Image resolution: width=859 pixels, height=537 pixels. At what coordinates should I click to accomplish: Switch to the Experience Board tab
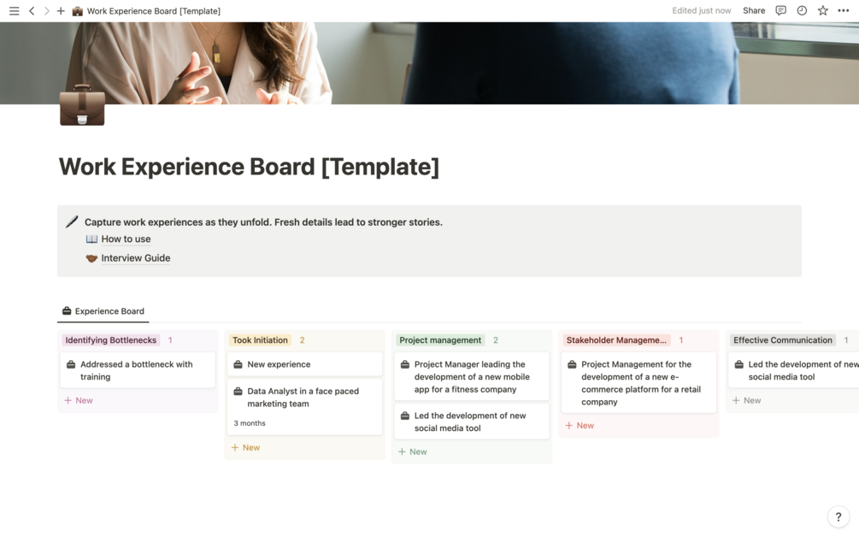click(103, 311)
